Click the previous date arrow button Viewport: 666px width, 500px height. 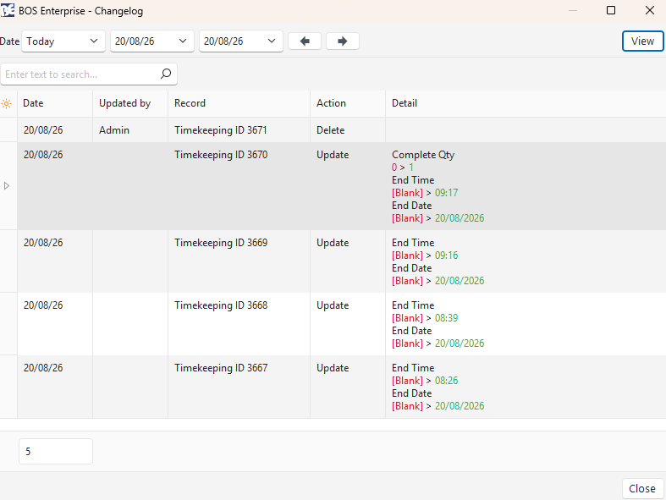pyautogui.click(x=305, y=41)
